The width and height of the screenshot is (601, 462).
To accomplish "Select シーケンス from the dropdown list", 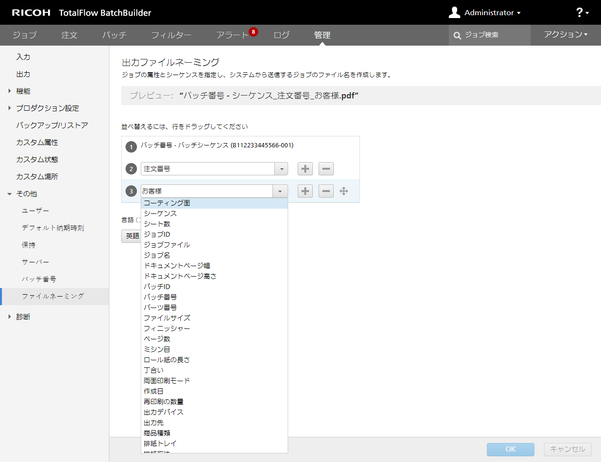I will point(160,213).
